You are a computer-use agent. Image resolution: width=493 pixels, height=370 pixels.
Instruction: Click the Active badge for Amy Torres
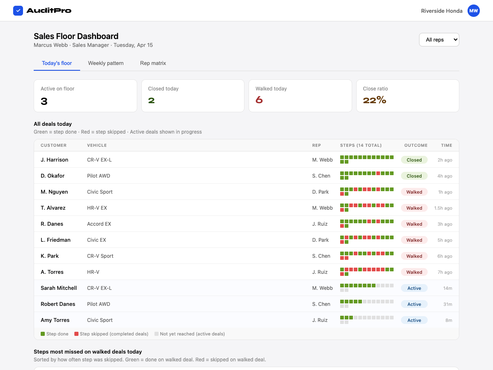coord(414,320)
